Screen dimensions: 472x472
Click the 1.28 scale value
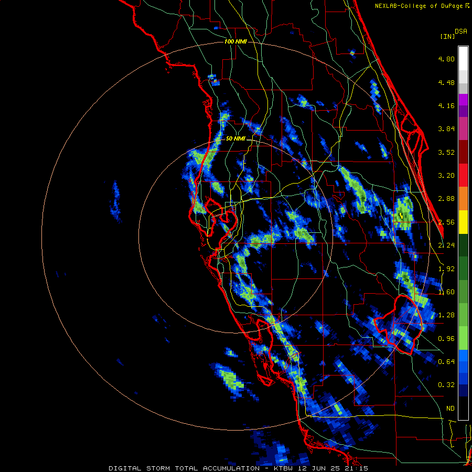pyautogui.click(x=446, y=315)
